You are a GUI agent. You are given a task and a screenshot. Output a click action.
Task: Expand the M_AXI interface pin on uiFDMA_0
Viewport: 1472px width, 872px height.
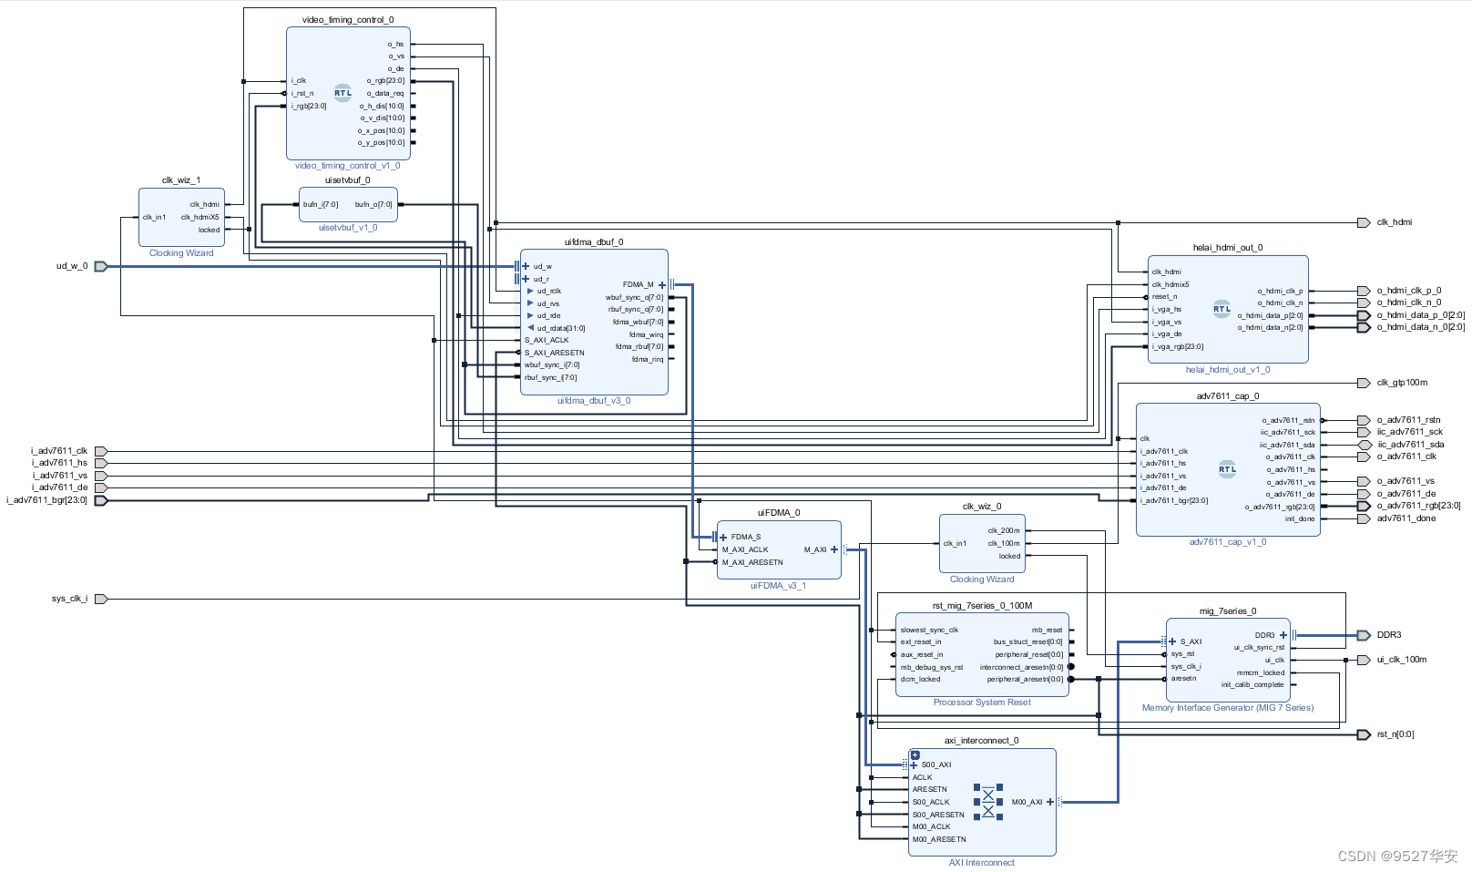834,549
